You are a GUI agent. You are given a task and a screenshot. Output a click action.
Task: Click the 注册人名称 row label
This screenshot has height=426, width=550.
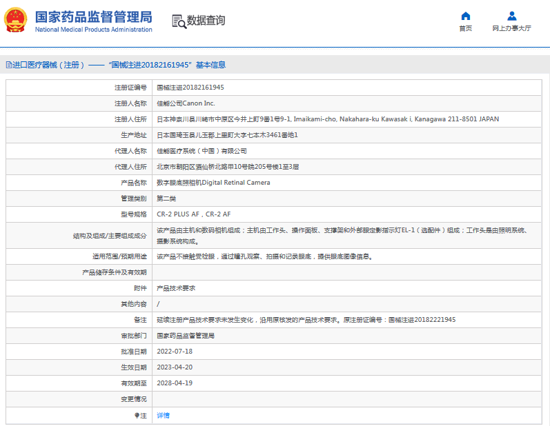coord(130,103)
